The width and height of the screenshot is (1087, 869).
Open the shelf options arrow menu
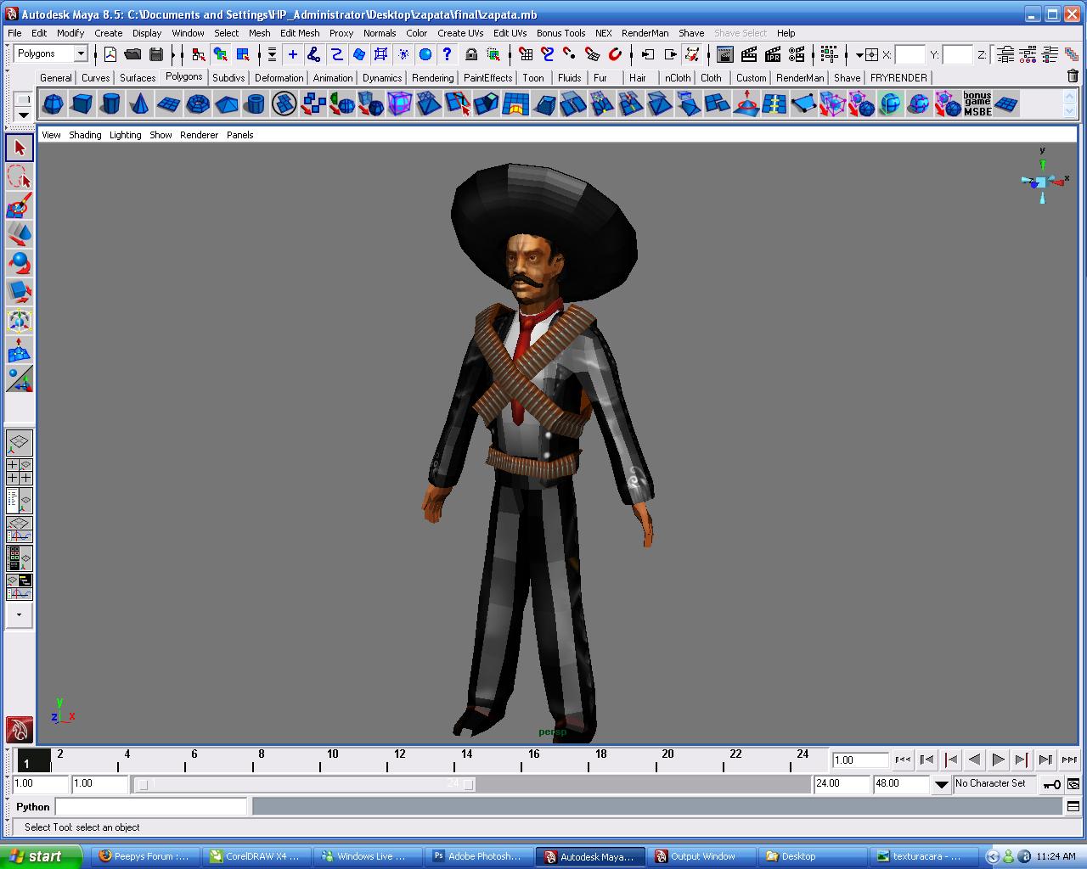[x=23, y=115]
